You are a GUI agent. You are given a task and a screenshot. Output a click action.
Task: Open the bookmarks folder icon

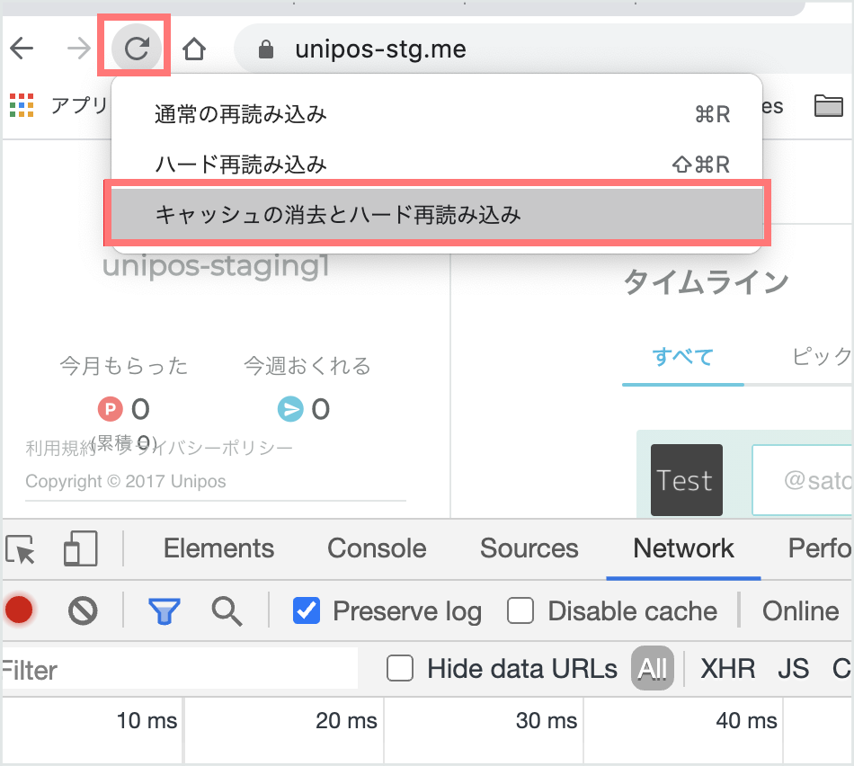(x=829, y=105)
